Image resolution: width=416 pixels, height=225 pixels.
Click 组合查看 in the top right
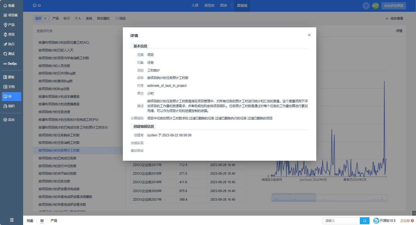pyautogui.click(x=395, y=18)
